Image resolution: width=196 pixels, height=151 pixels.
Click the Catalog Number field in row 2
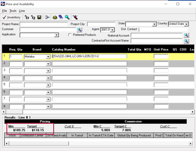point(89,64)
